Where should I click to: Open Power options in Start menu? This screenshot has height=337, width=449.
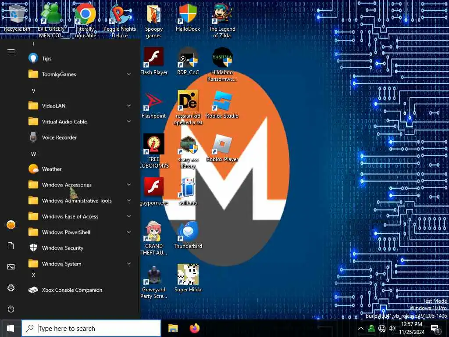pyautogui.click(x=11, y=309)
